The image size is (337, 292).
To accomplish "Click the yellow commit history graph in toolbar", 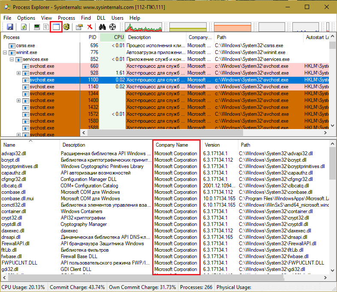I will pyautogui.click(x=188, y=27).
